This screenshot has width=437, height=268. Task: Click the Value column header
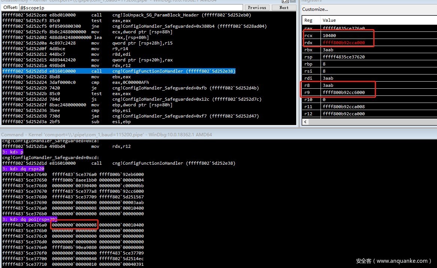[329, 20]
